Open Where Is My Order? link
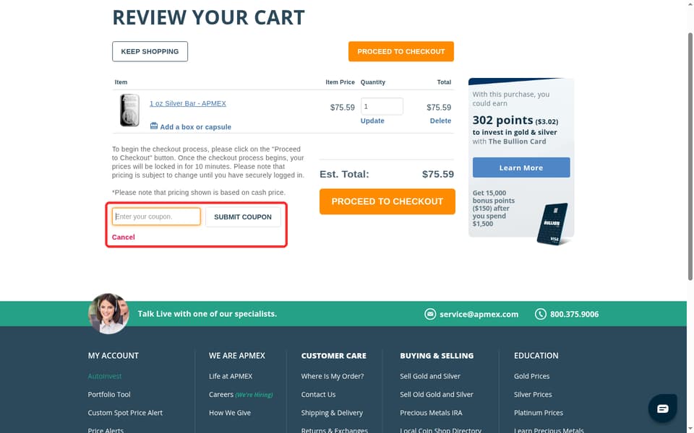 (333, 376)
